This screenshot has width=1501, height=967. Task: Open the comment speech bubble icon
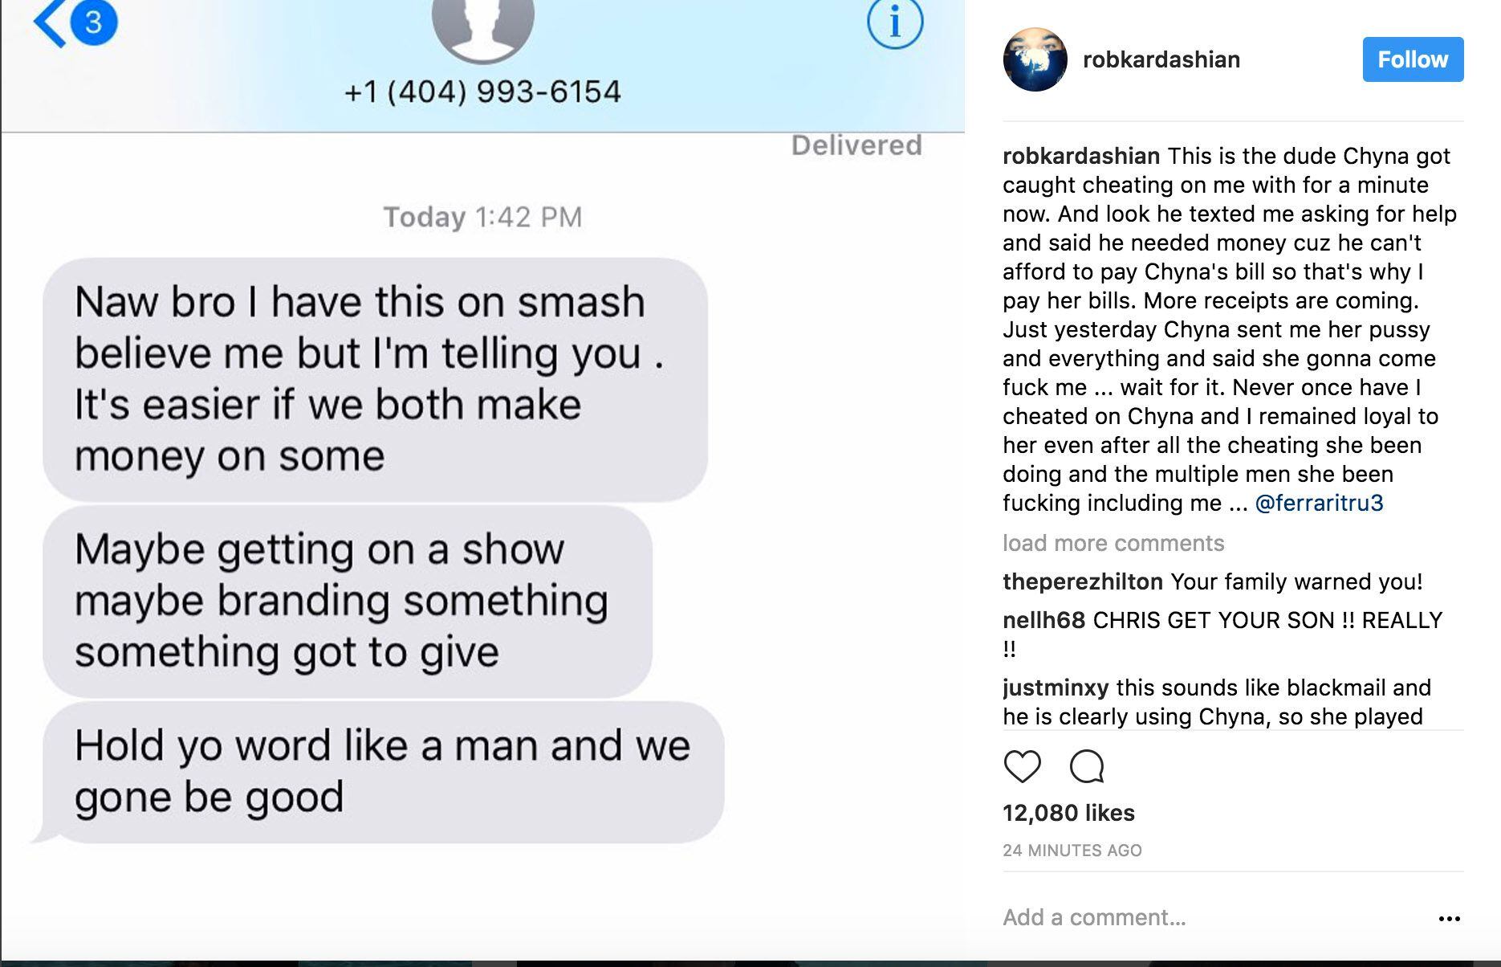tap(1087, 767)
